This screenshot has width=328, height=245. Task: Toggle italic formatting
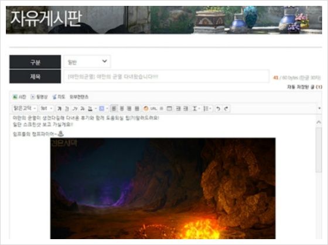[75, 108]
